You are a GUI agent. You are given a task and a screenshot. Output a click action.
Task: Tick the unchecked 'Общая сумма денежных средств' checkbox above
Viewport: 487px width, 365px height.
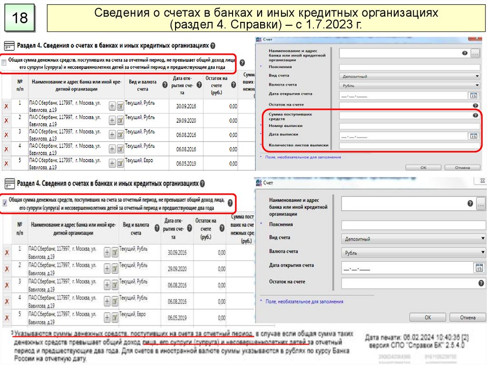[4, 63]
